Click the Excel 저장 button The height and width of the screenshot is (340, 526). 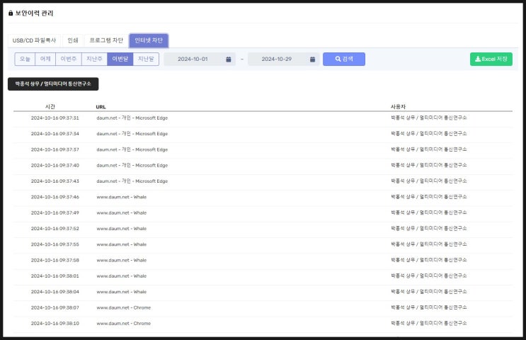pyautogui.click(x=491, y=59)
